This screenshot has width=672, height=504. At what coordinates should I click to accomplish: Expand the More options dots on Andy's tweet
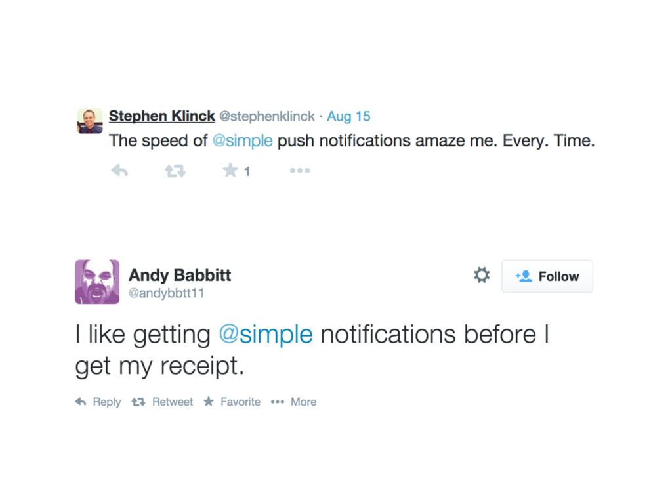pyautogui.click(x=278, y=402)
